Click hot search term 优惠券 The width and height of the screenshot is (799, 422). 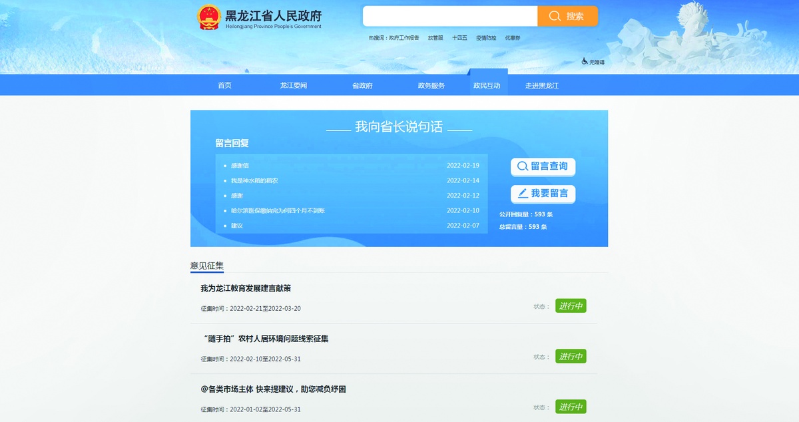click(x=513, y=38)
